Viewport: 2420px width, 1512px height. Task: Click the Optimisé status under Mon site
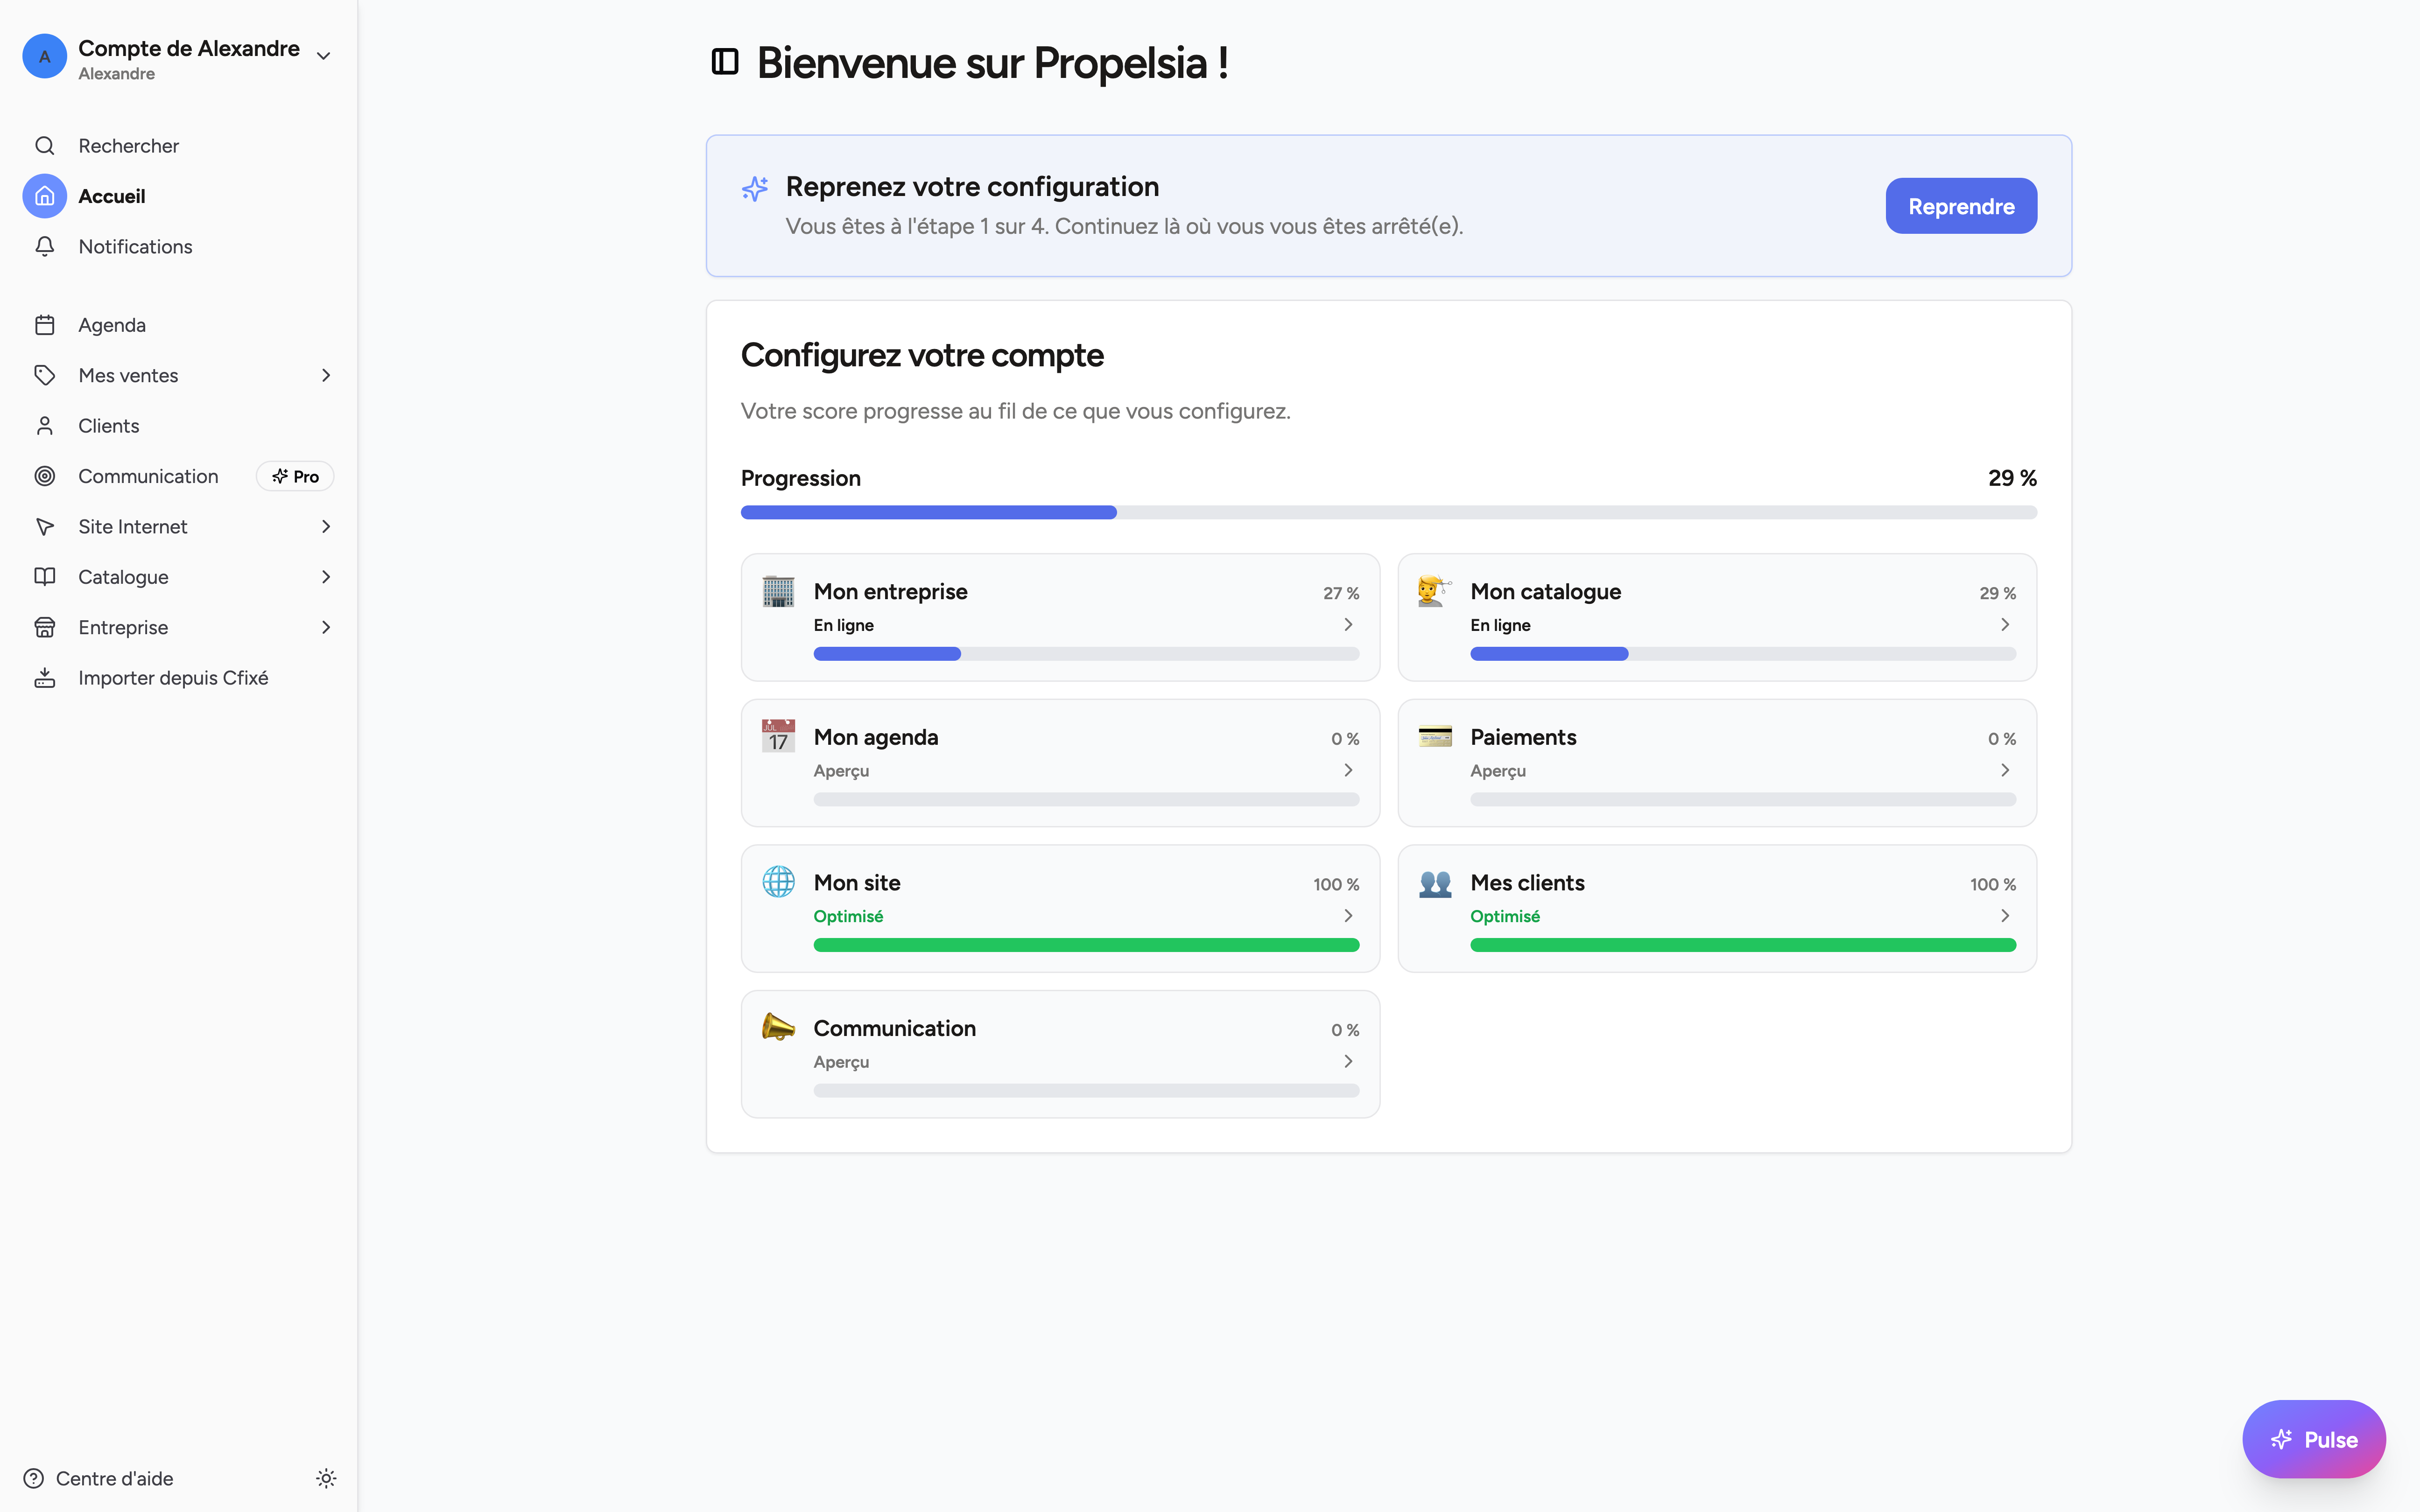click(x=848, y=916)
